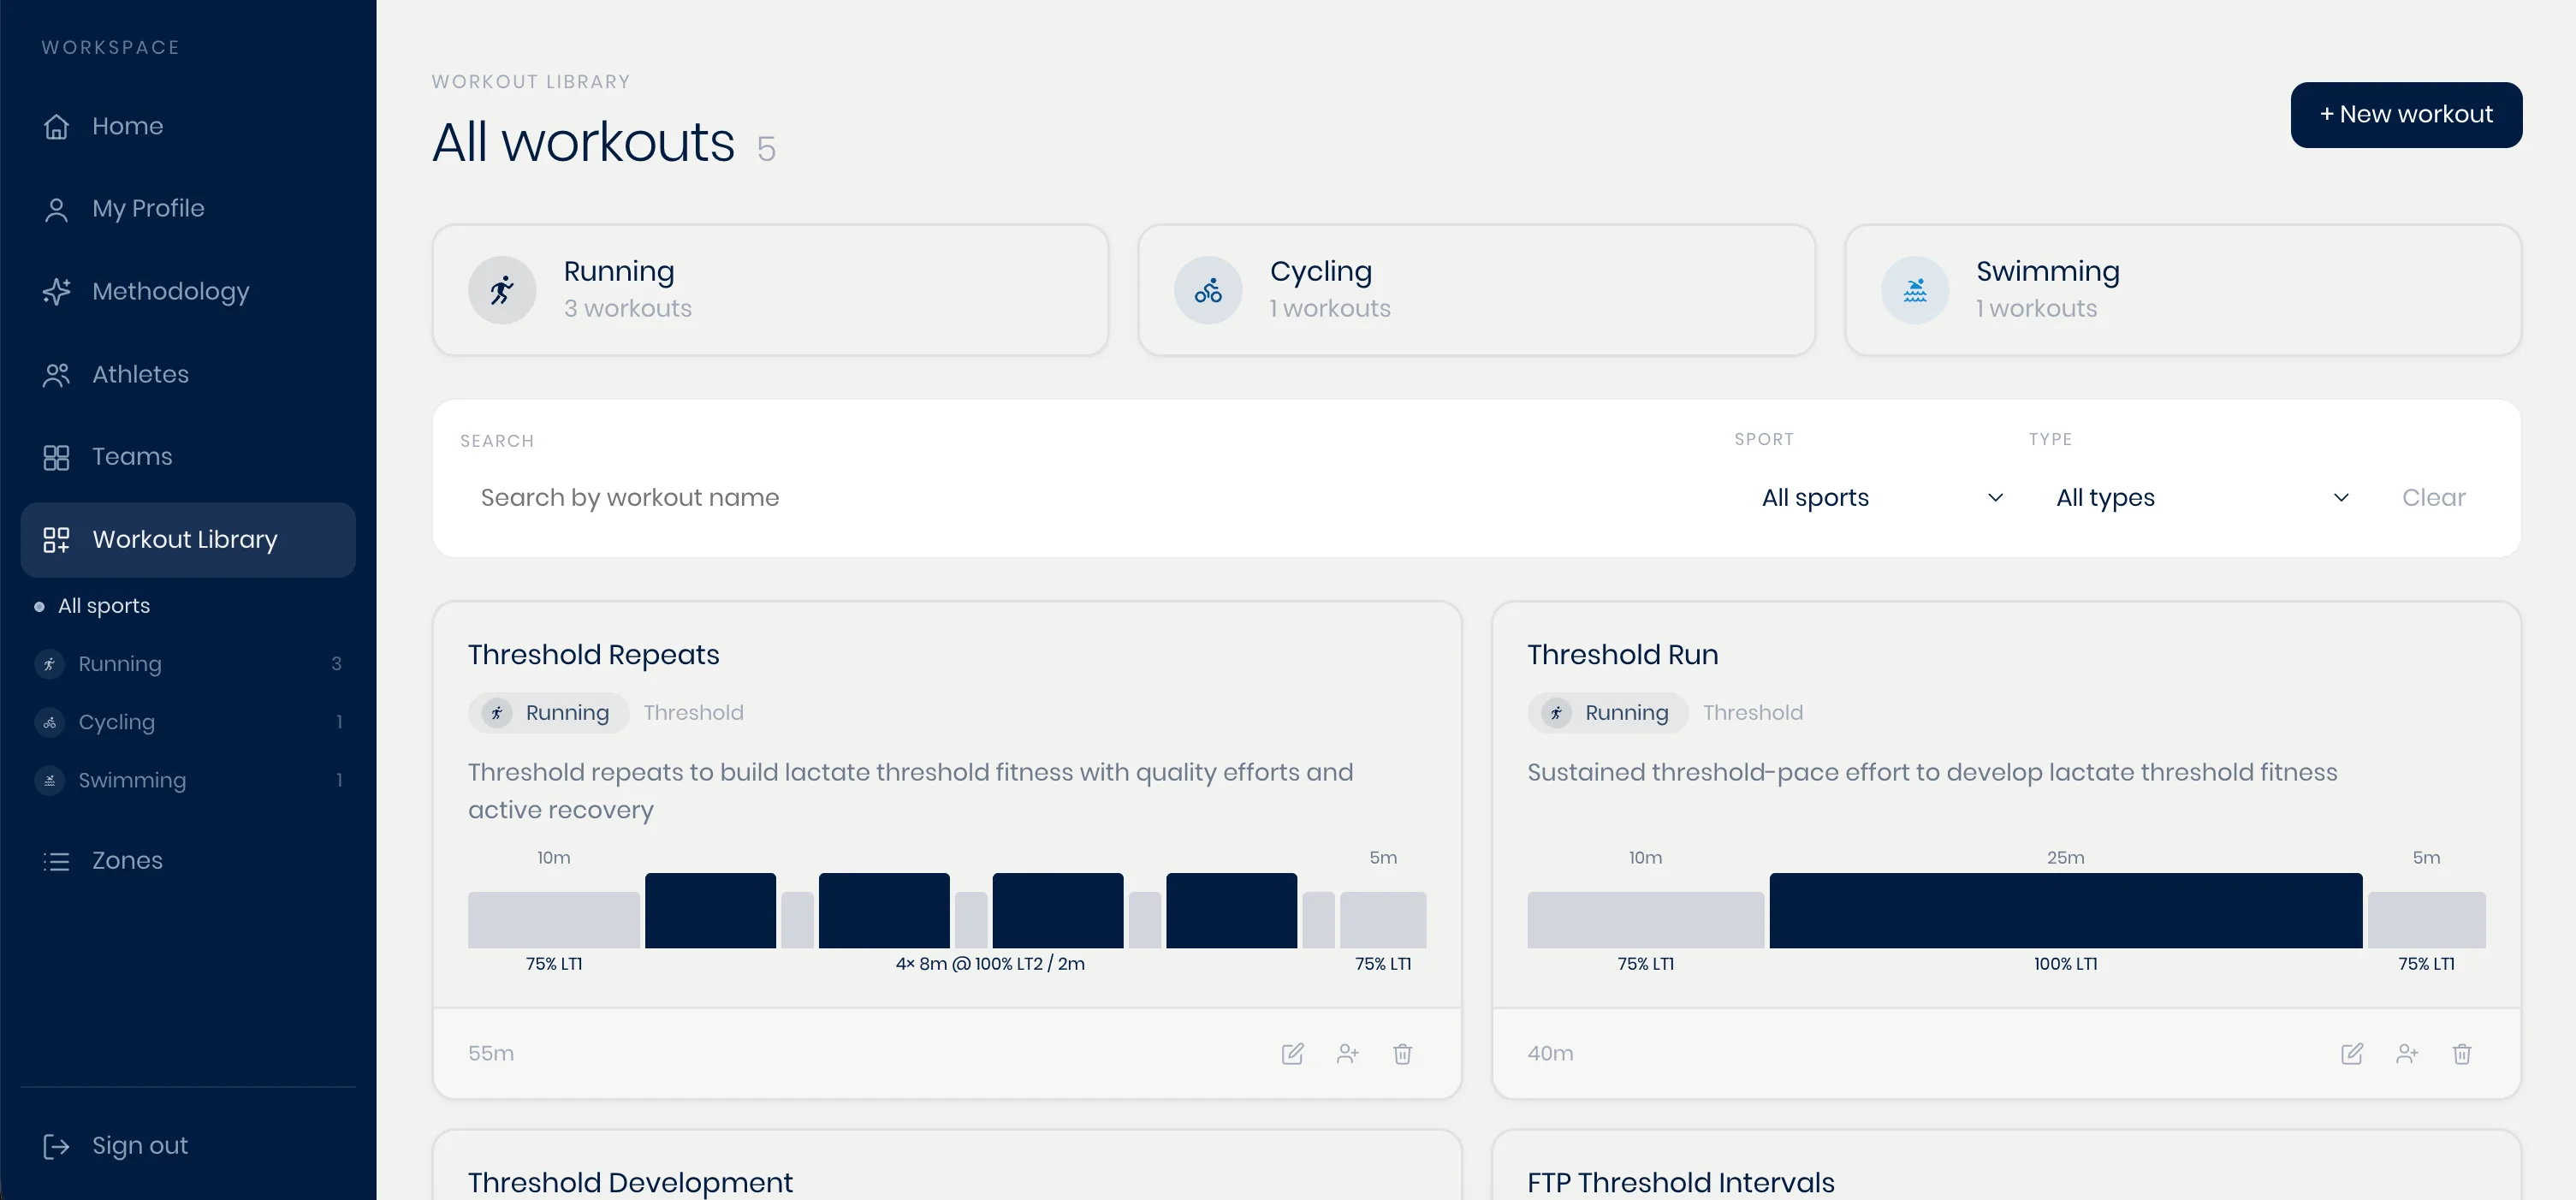Open the Swimming 1 workouts card
The image size is (2576, 1200).
pyautogui.click(x=2183, y=291)
